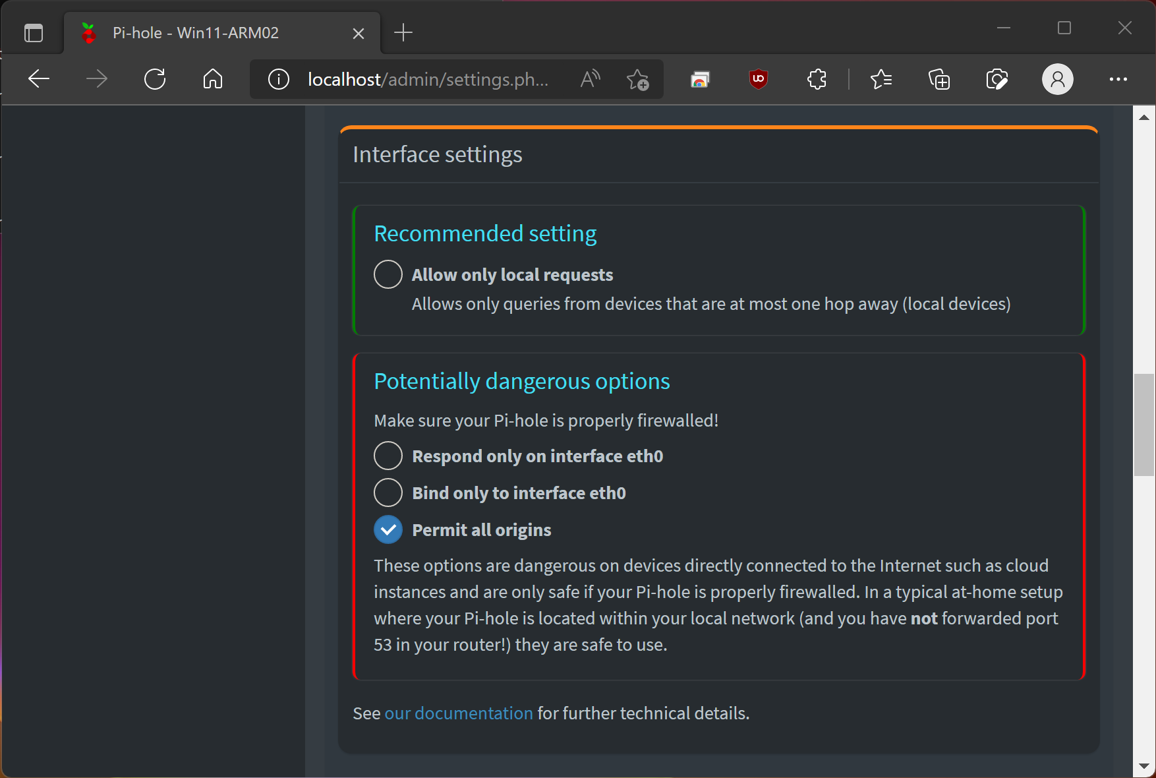
Task: Open the uBlock Origin extension
Action: click(x=757, y=79)
